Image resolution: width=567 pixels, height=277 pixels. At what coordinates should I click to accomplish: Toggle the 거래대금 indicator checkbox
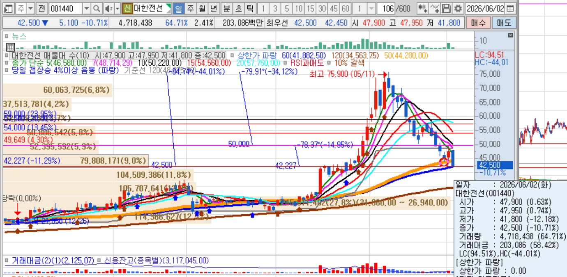[7, 261]
